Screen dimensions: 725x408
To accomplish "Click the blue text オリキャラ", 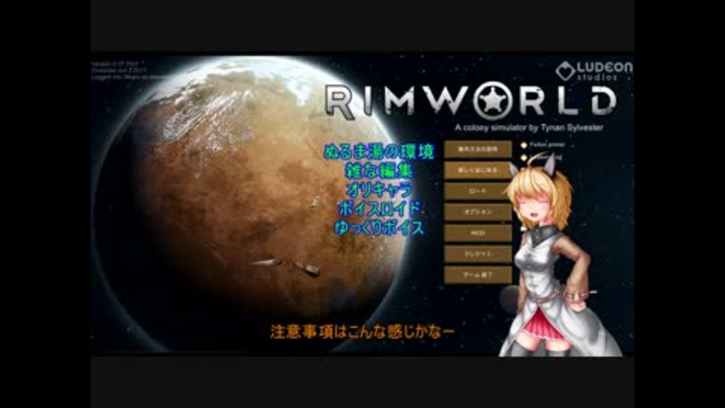I will tap(378, 190).
